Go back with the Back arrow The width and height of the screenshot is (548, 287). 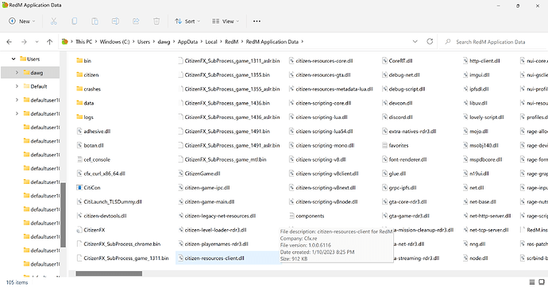tap(9, 42)
